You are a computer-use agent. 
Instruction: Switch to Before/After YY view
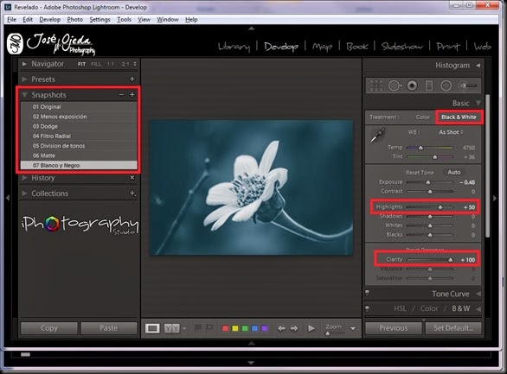[171, 328]
